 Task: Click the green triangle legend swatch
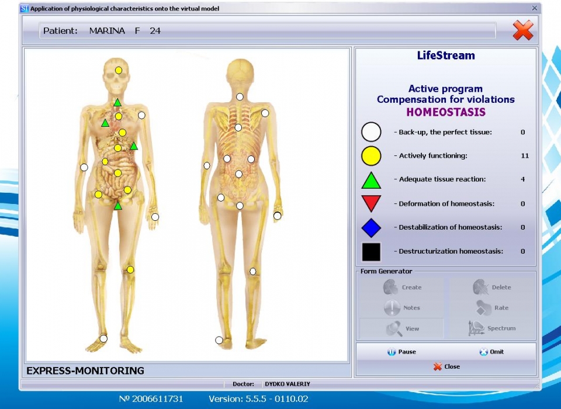[x=371, y=181]
